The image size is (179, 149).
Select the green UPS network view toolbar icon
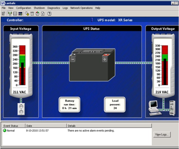tap(10, 13)
